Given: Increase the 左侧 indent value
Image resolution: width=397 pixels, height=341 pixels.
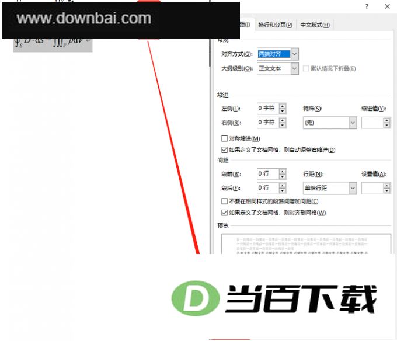Looking at the screenshot, I should point(283,106).
